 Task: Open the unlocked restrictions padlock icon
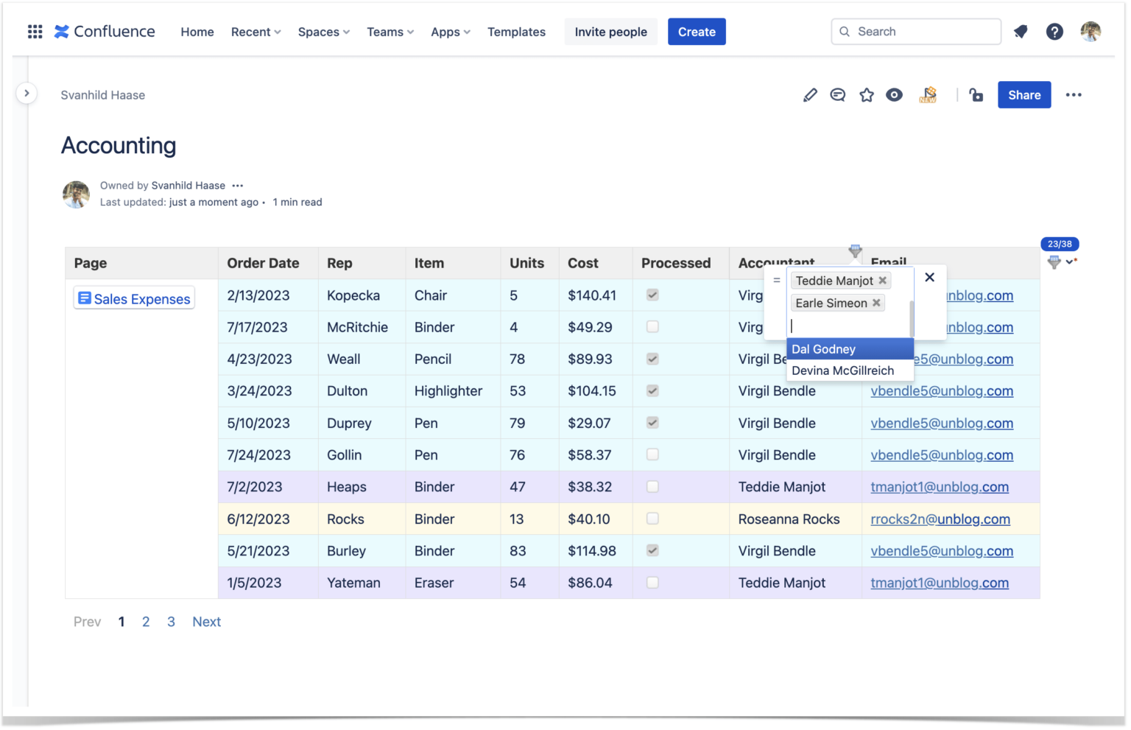coord(976,95)
